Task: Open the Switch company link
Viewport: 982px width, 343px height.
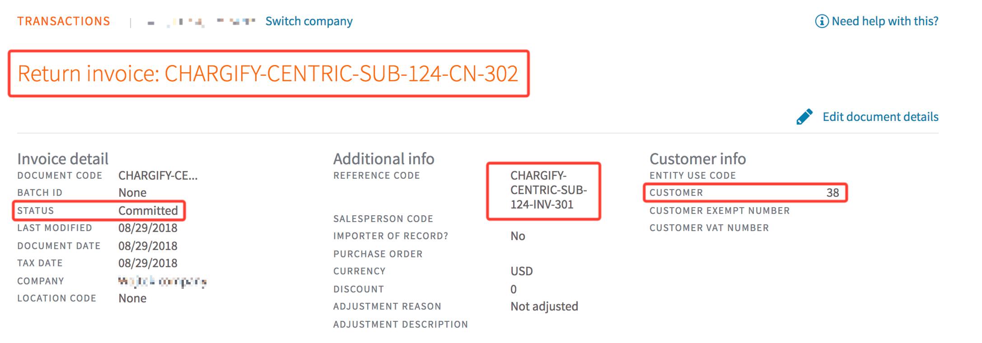Action: [x=309, y=21]
